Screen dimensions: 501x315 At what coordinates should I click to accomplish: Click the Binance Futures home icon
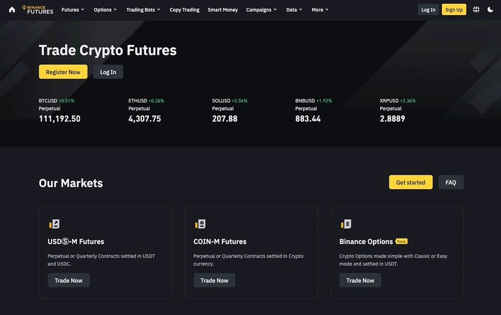(x=11, y=9)
